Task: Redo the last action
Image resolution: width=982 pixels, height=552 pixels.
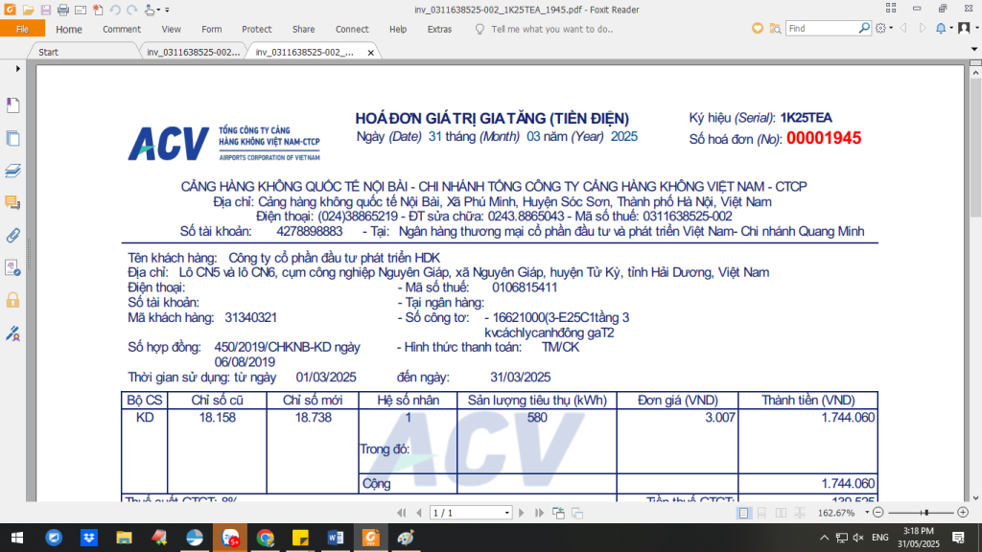Action: coord(131,10)
